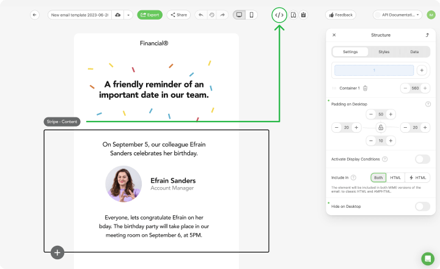Open version history clock icon

[211, 15]
